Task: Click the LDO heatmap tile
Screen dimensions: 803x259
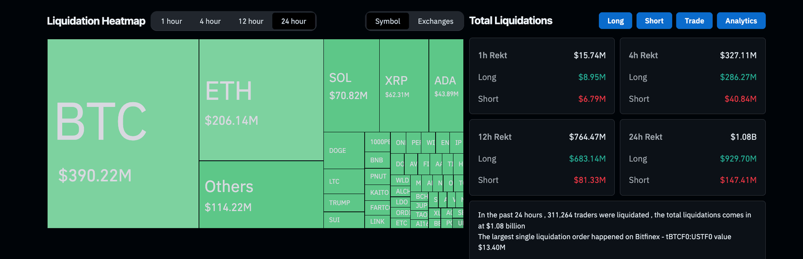Action: [400, 202]
